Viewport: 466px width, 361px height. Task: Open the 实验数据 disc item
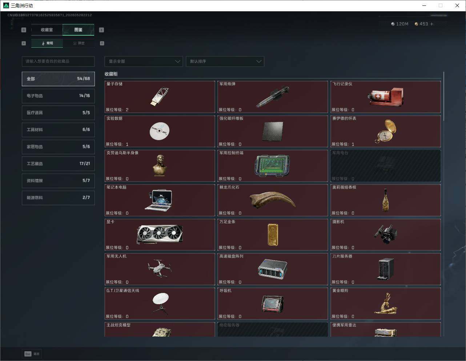(x=160, y=131)
